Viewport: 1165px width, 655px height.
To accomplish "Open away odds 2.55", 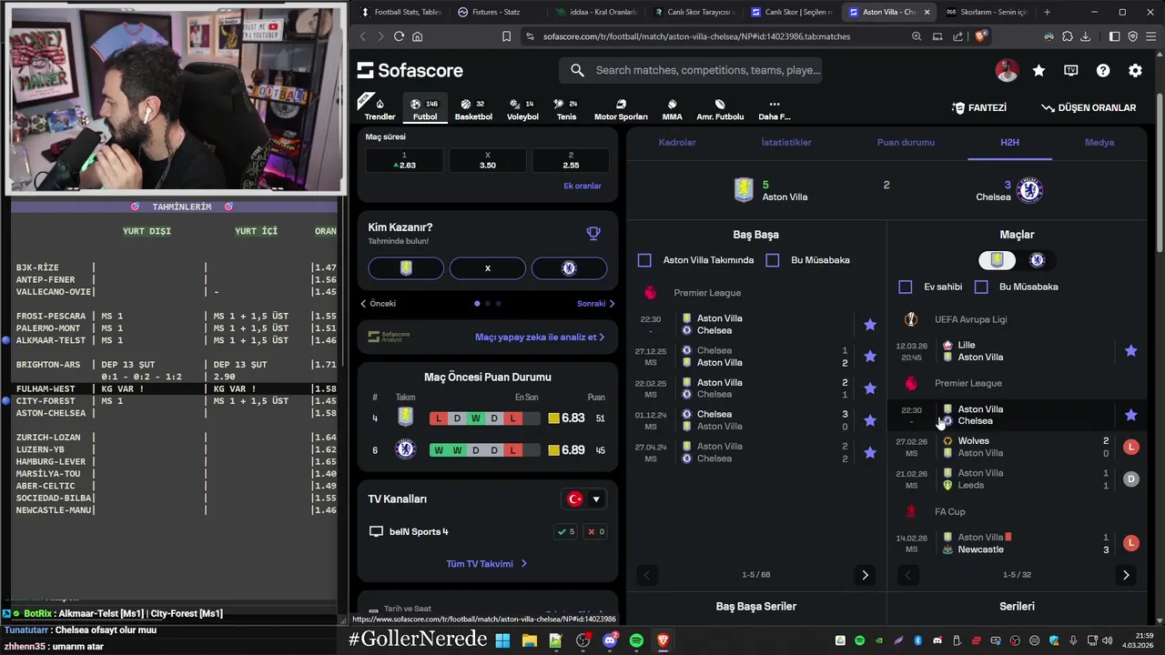I will click(x=571, y=160).
